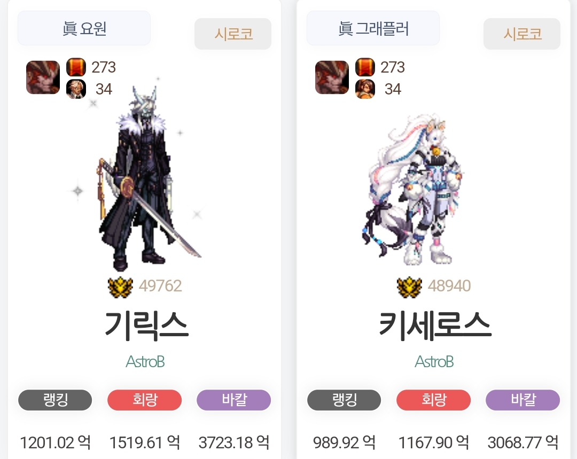577x459 pixels.
Task: Select the purple 바칼 pill under 기릭스
Action: coord(234,400)
